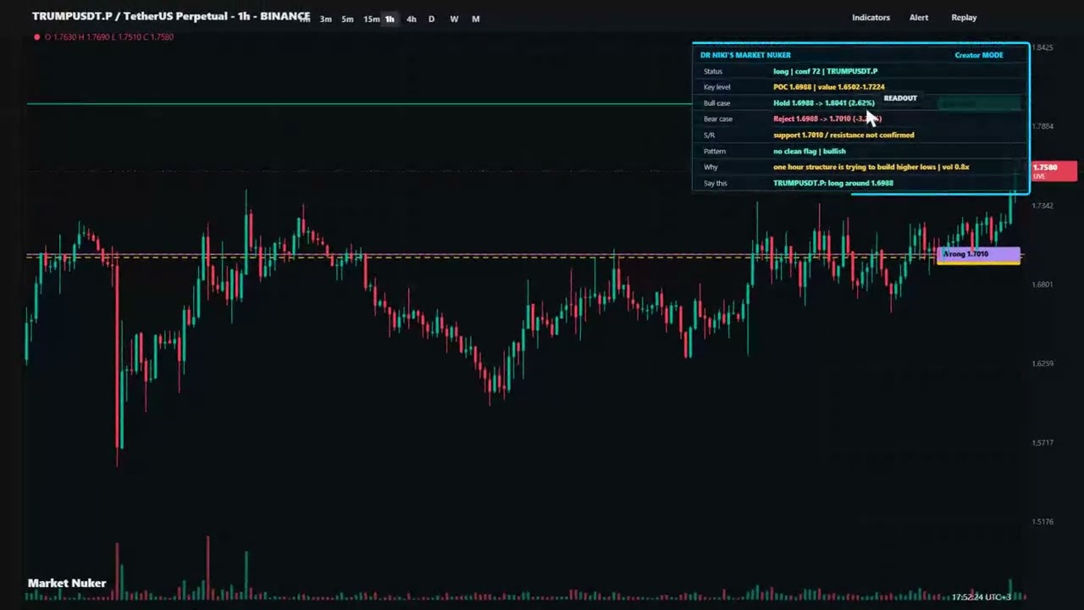The height and width of the screenshot is (610, 1084).
Task: Click the 1.8425 price axis label
Action: pyautogui.click(x=1043, y=47)
